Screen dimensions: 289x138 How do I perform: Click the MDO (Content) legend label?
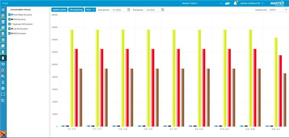point(20,33)
